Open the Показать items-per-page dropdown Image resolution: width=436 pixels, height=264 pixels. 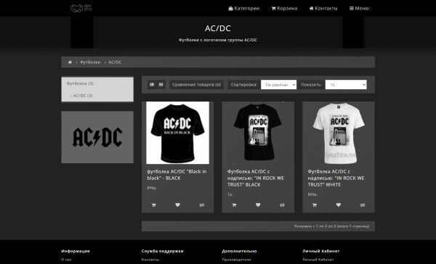coord(346,85)
